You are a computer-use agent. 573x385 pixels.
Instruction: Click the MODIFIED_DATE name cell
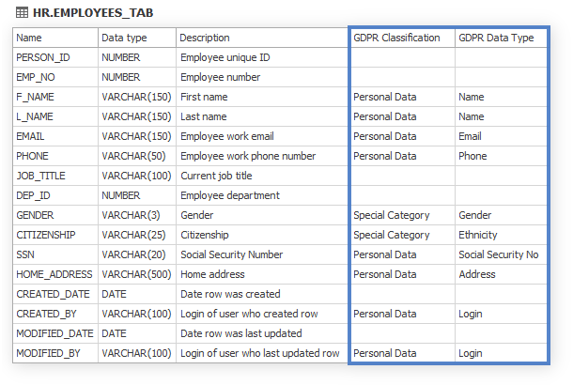(x=55, y=333)
